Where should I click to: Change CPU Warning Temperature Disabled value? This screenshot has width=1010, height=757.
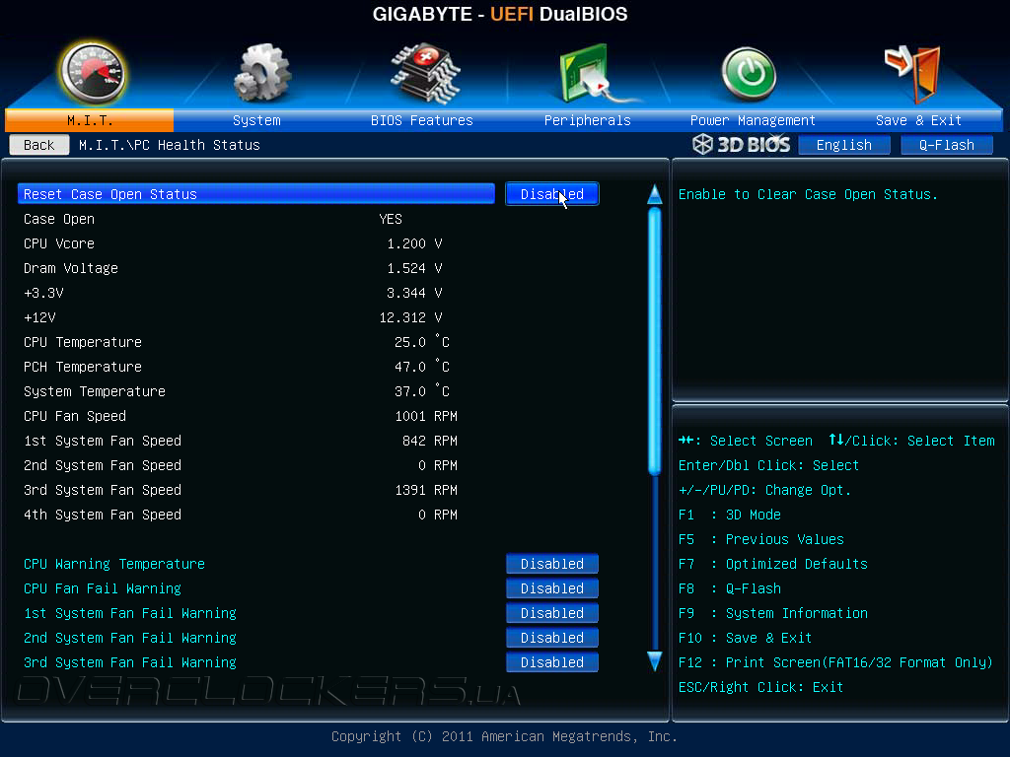552,564
